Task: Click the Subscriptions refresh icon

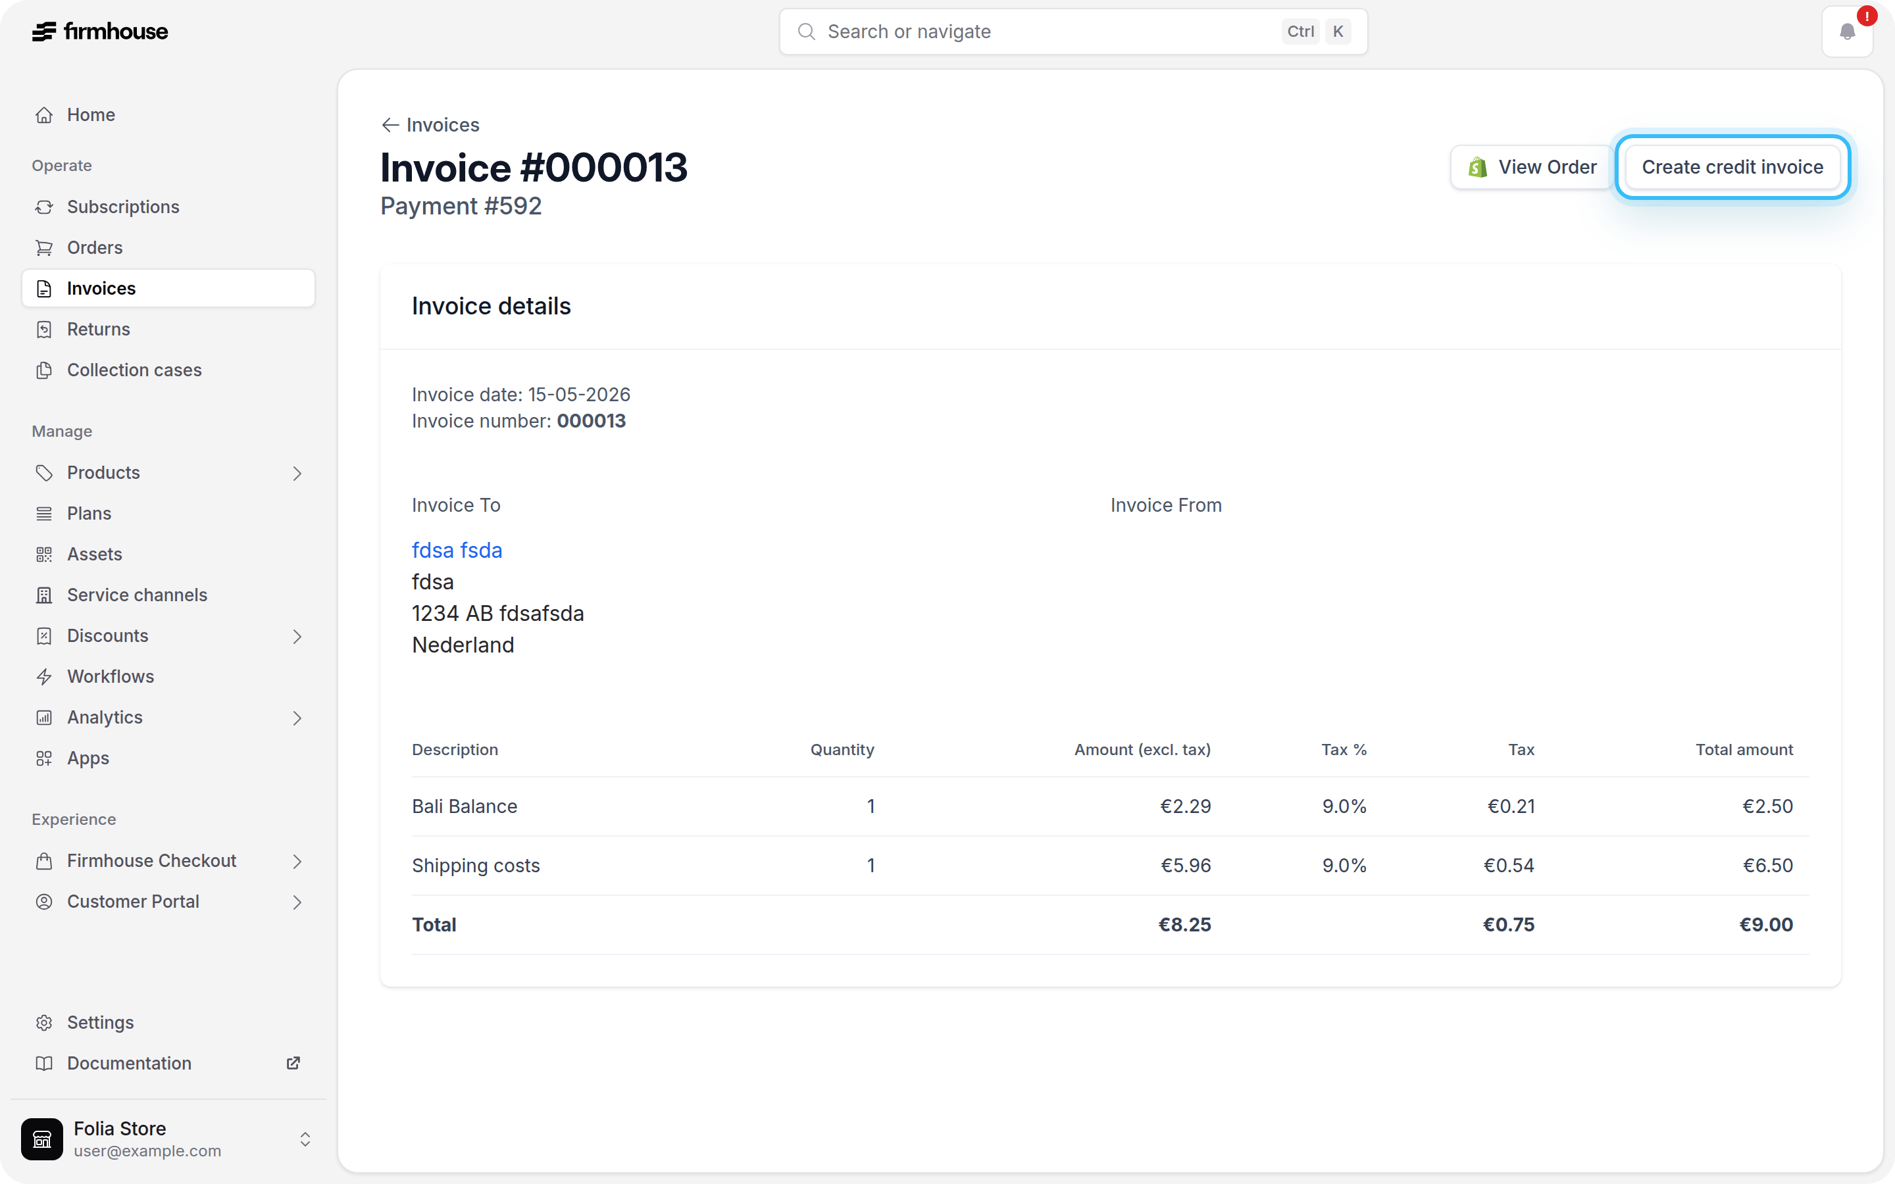Action: [x=44, y=207]
